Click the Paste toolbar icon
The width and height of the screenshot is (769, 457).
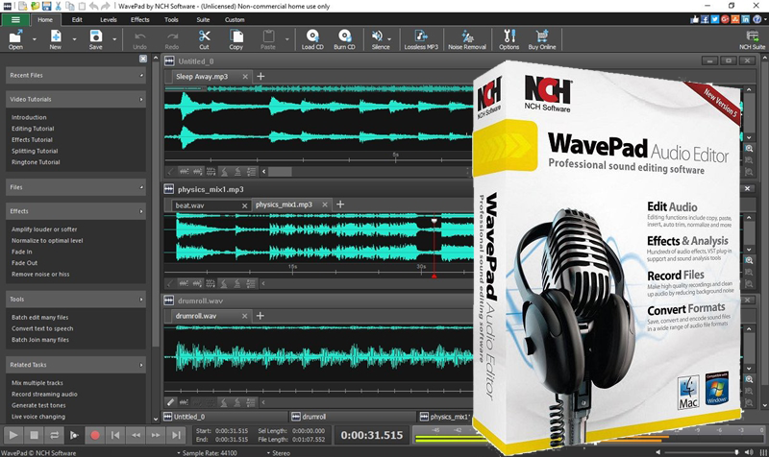click(268, 39)
